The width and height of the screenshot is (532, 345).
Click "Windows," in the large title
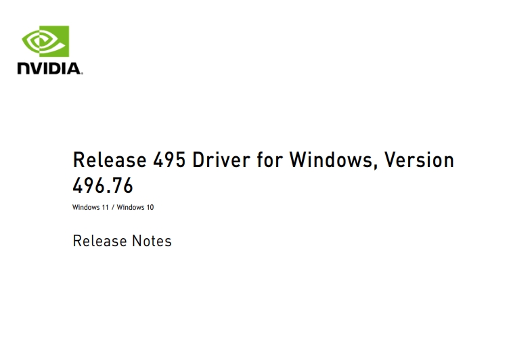pyautogui.click(x=333, y=160)
